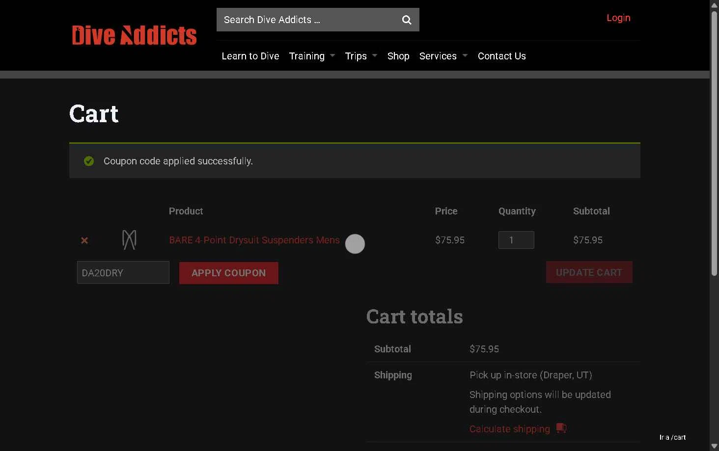Image resolution: width=719 pixels, height=451 pixels.
Task: Remove BARE Drysuit Suspenders from cart
Action: tap(84, 240)
